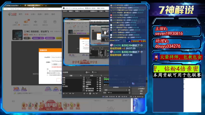Expand the 分类 dropdown in Douyu navigation
The width and height of the screenshot is (205, 115).
33,14
